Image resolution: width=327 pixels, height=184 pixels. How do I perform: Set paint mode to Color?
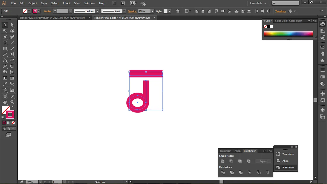pos(4,123)
